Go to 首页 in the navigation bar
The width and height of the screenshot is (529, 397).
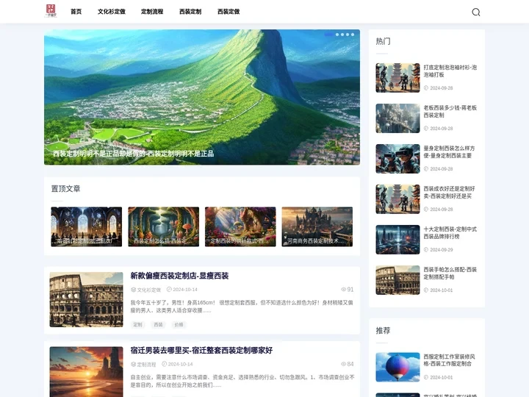point(76,12)
